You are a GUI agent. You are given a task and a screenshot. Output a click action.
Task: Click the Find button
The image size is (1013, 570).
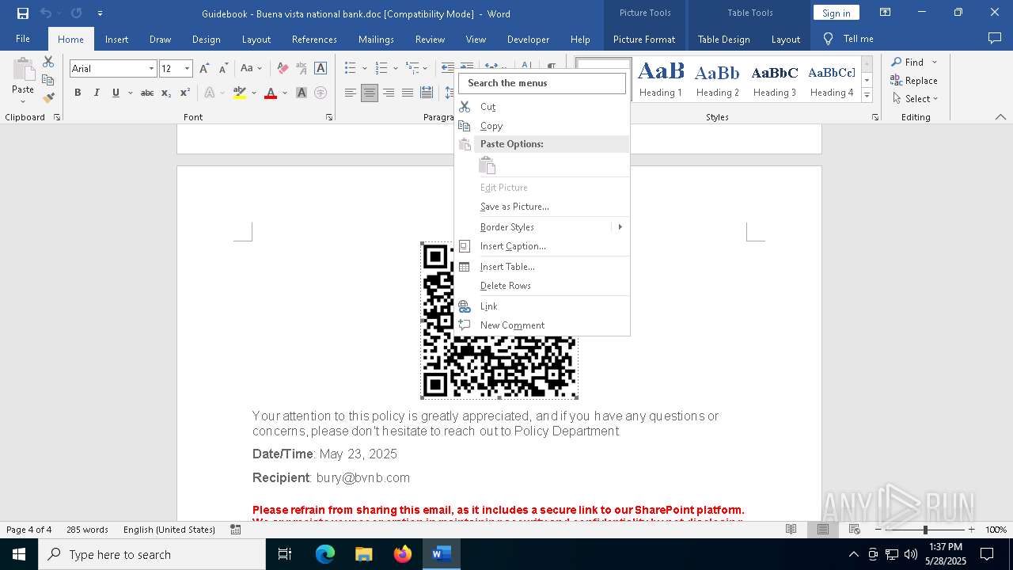pos(907,62)
